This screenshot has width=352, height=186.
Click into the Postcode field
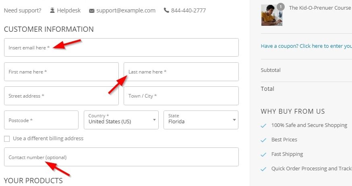pyautogui.click(x=41, y=120)
